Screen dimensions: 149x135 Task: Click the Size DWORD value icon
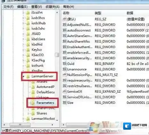coord(64,103)
